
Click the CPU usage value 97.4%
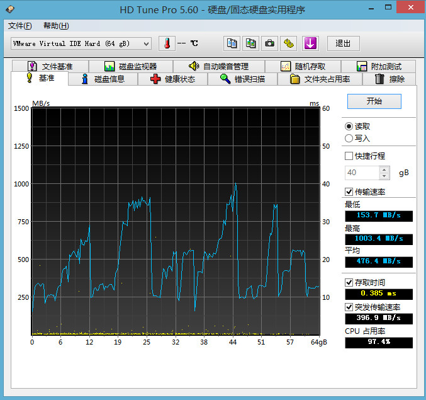[379, 342]
